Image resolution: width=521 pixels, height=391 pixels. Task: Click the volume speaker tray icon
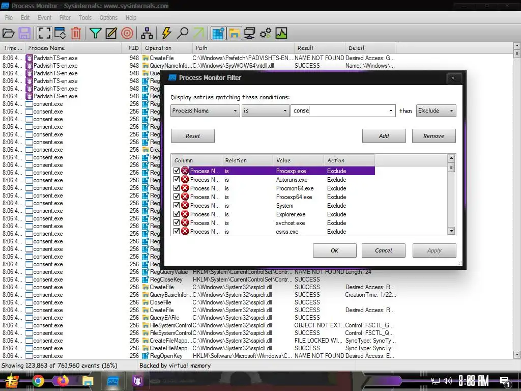448,381
